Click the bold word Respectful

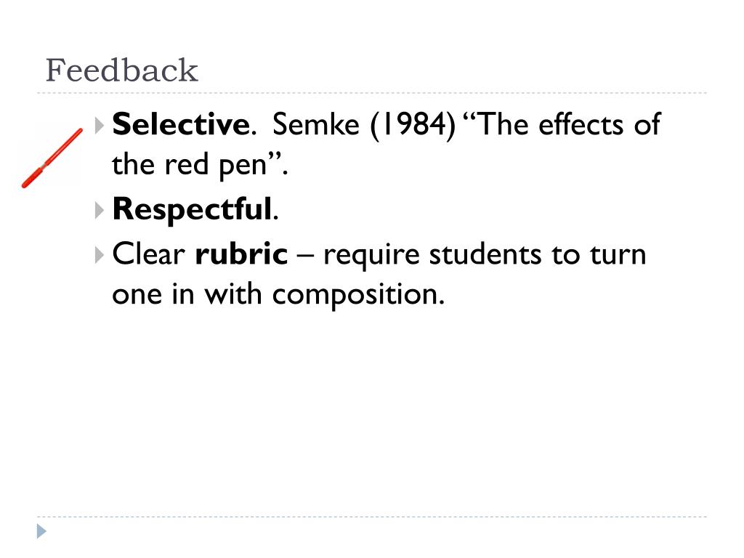click(192, 209)
